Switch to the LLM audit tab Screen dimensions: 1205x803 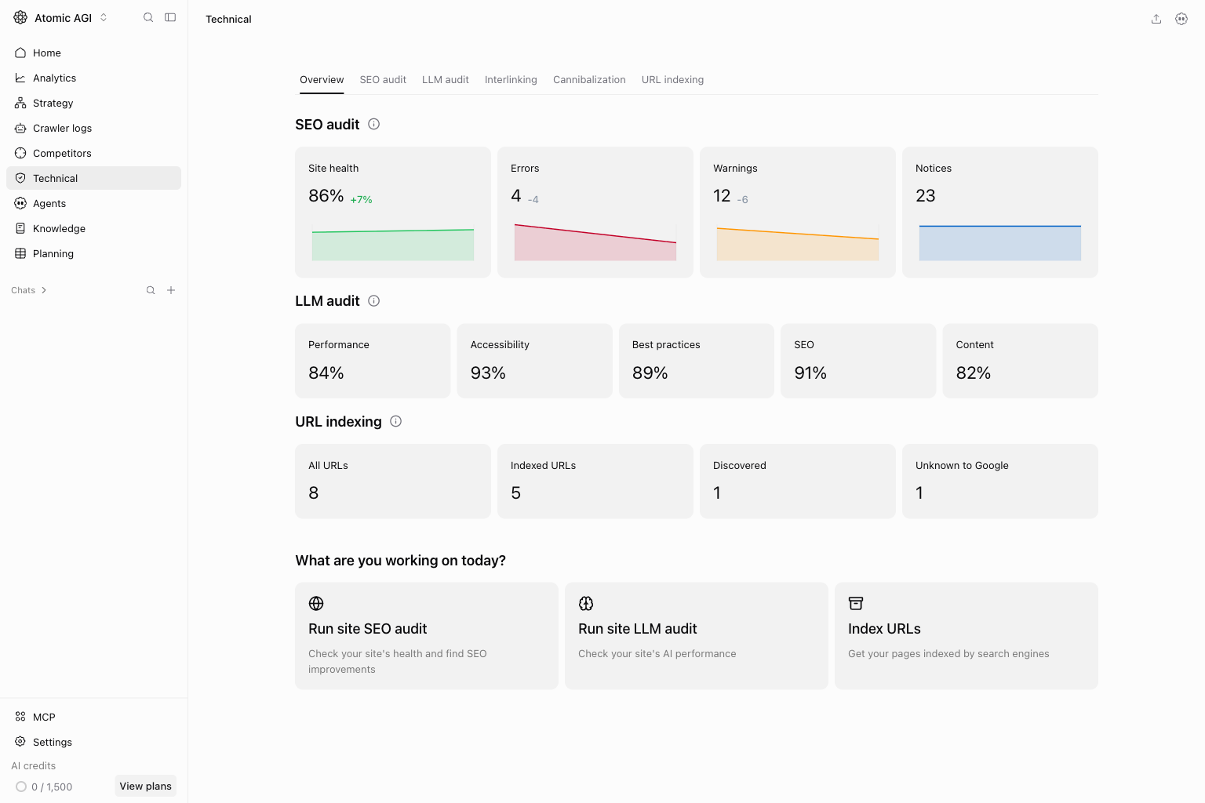(446, 80)
